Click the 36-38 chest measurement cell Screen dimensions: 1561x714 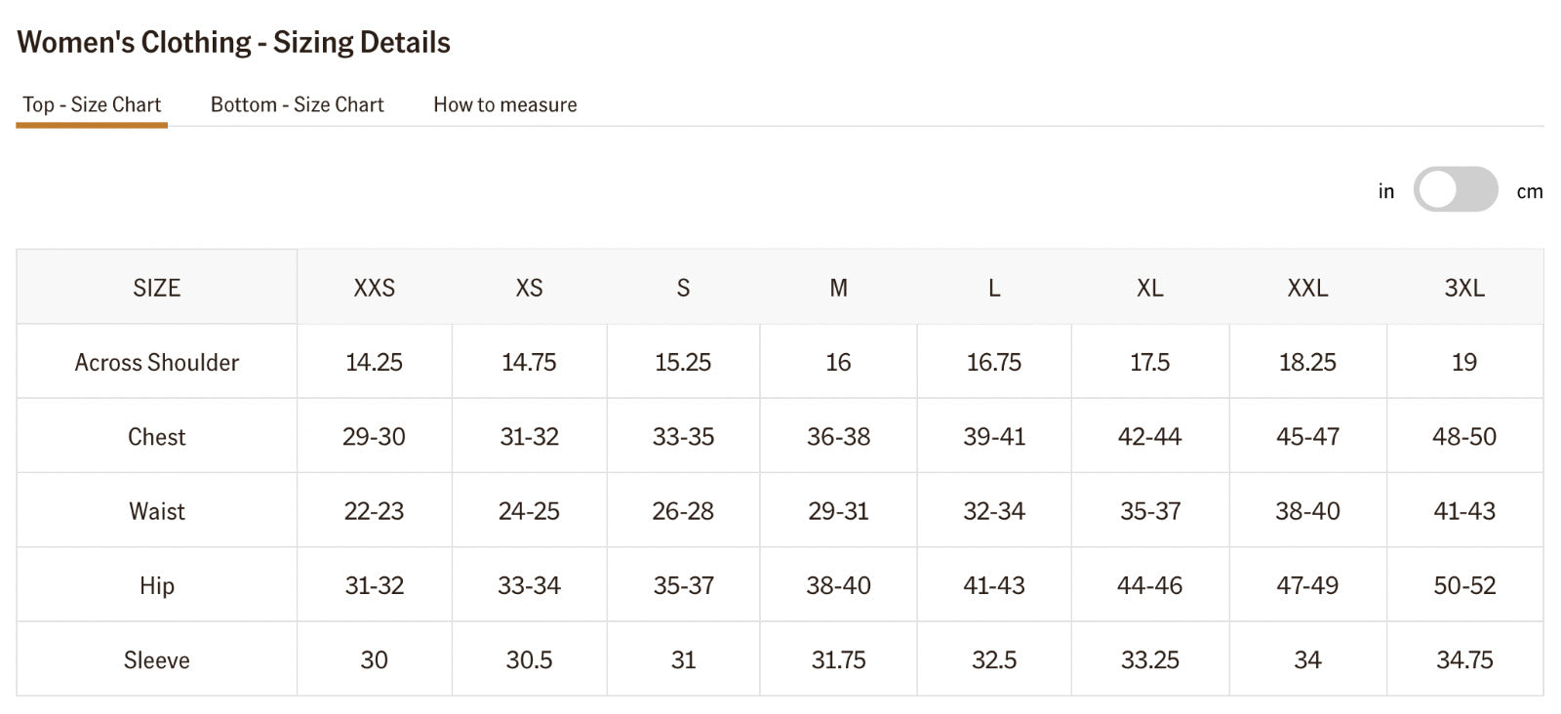pyautogui.click(x=838, y=437)
